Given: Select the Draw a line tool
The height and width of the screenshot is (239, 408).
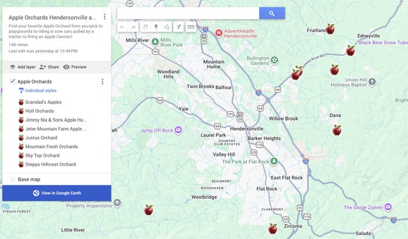Looking at the screenshot, I should pos(167,27).
